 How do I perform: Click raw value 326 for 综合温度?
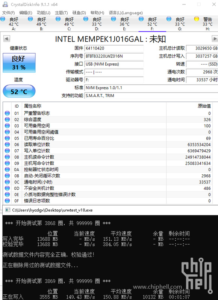pyautogui.click(x=207, y=120)
